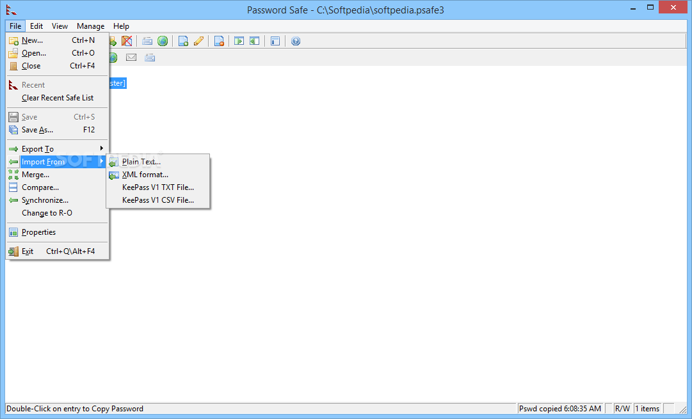This screenshot has width=692, height=419.
Task: Open Properties from the File menu
Action: click(x=58, y=232)
